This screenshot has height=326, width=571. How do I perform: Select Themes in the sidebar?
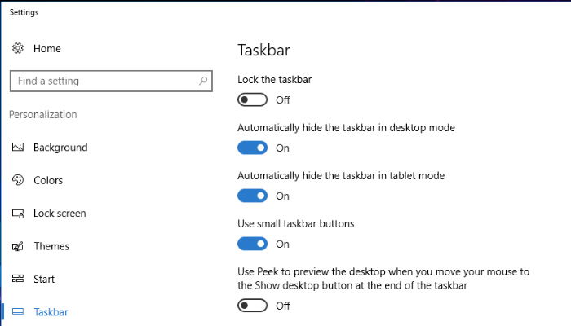point(51,246)
